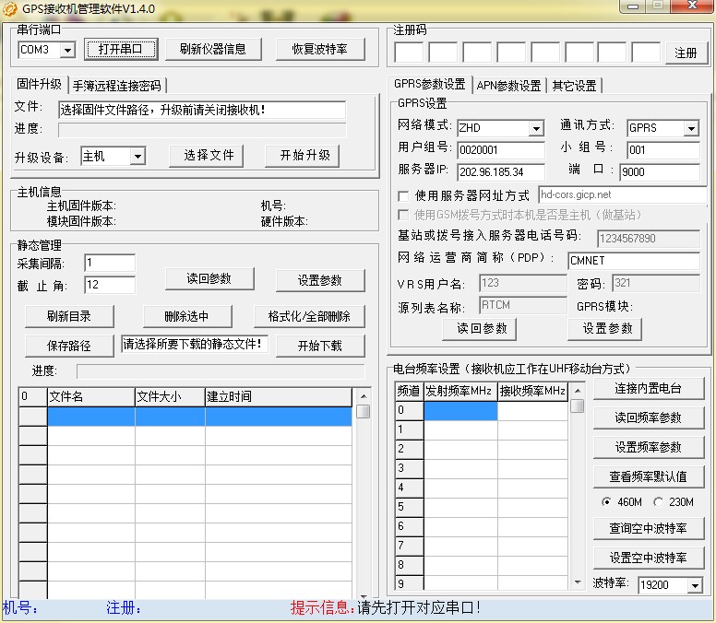The width and height of the screenshot is (716, 623).
Task: Click 选择文件 button
Action: pyautogui.click(x=206, y=156)
